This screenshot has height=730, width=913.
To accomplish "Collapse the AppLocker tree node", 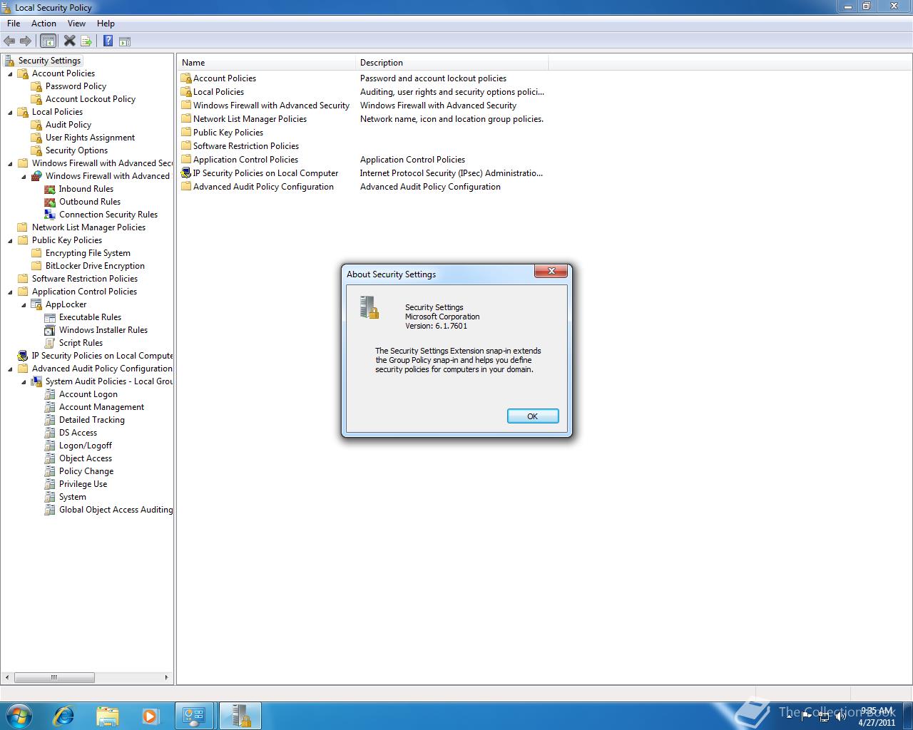I will (24, 305).
